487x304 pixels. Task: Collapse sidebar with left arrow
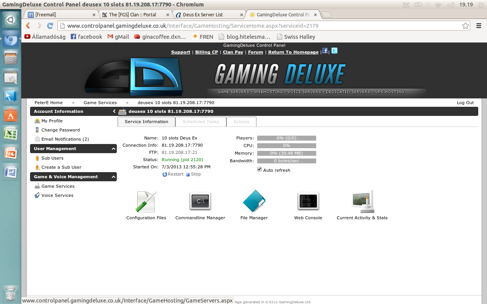pos(114,111)
